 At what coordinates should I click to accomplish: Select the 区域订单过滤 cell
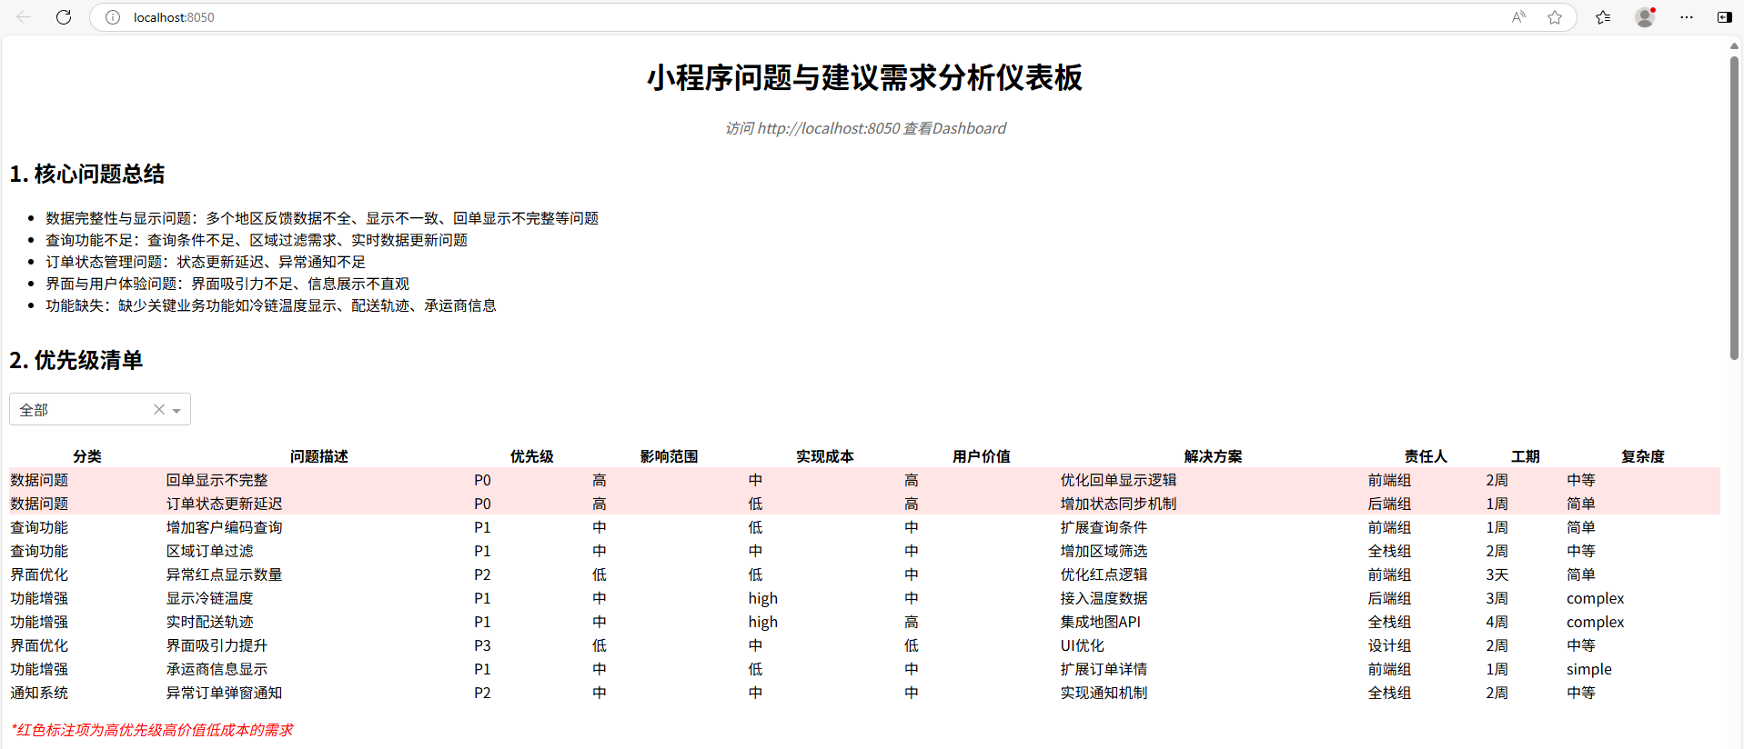coord(318,551)
